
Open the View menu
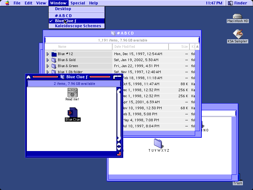click(41, 3)
